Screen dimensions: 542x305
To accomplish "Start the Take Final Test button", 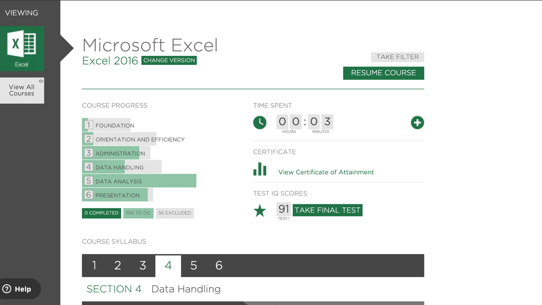I will pos(327,210).
